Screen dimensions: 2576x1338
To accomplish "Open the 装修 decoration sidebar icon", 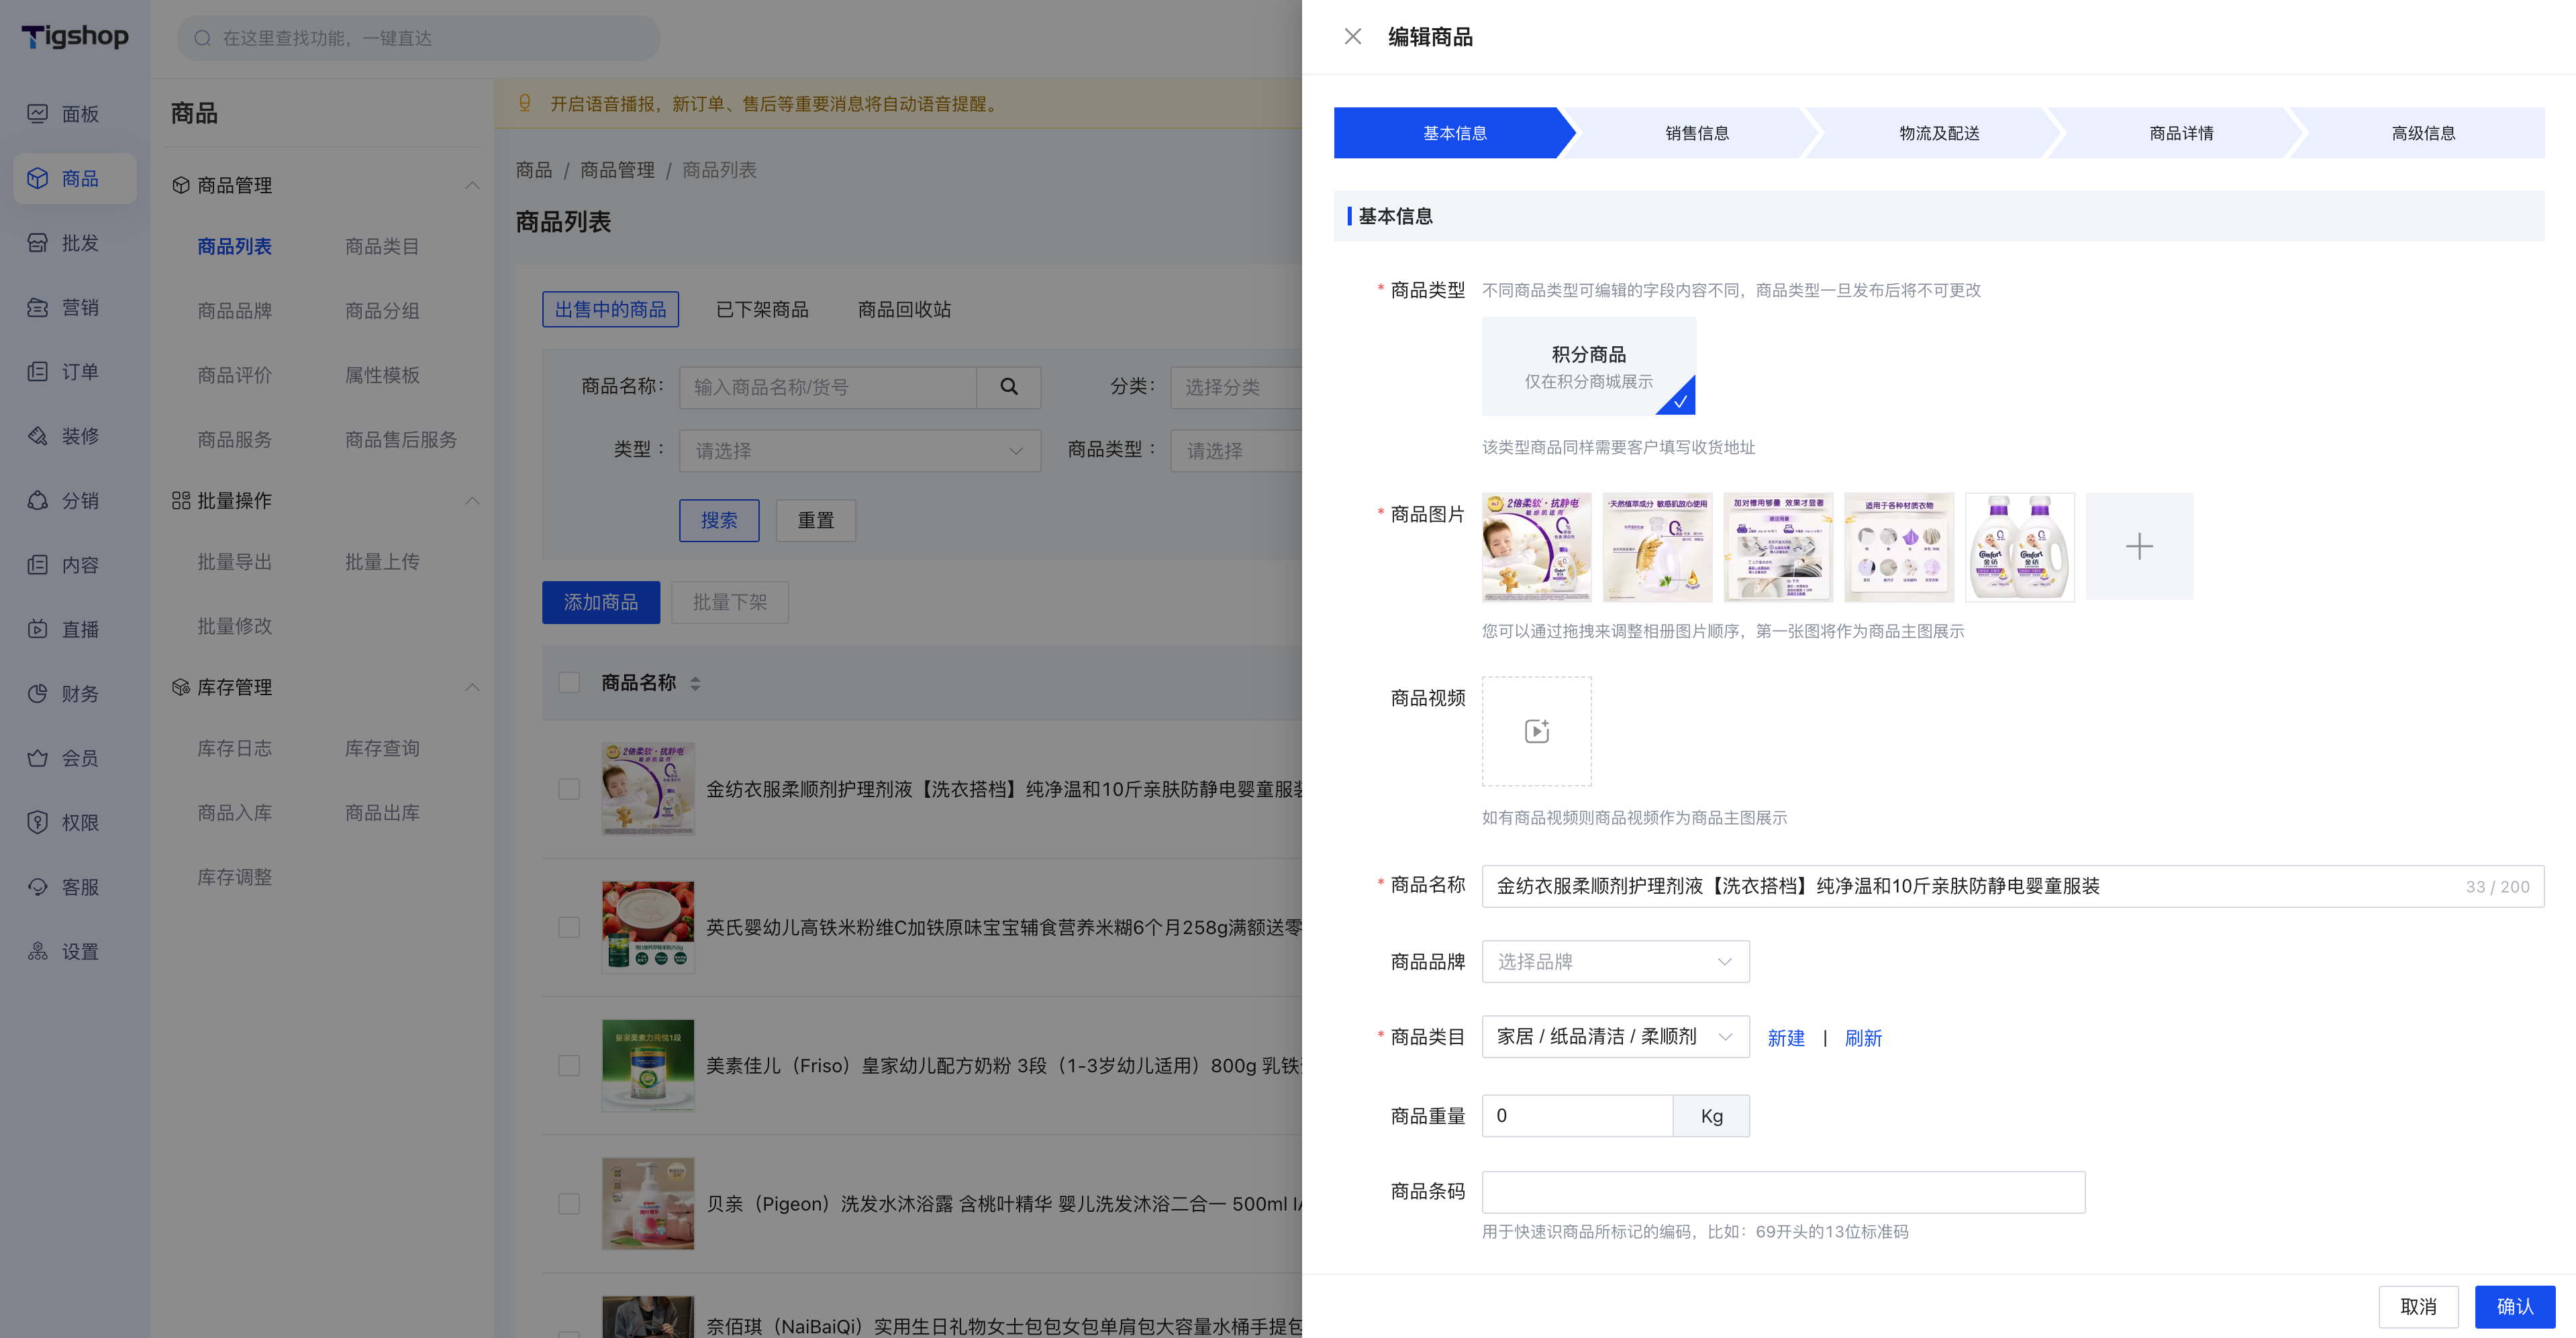I will (37, 436).
